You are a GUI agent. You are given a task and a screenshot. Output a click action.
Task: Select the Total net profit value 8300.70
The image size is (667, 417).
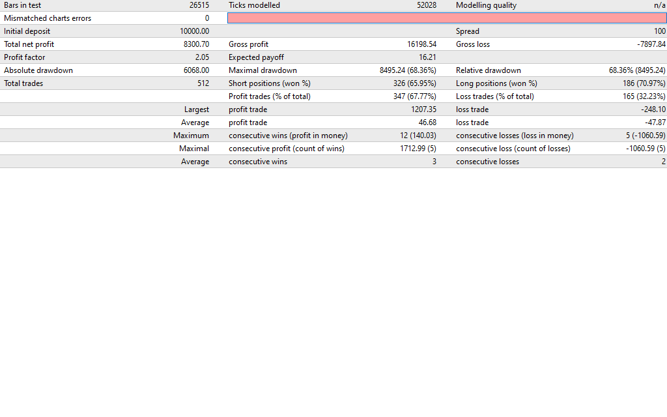(x=196, y=44)
